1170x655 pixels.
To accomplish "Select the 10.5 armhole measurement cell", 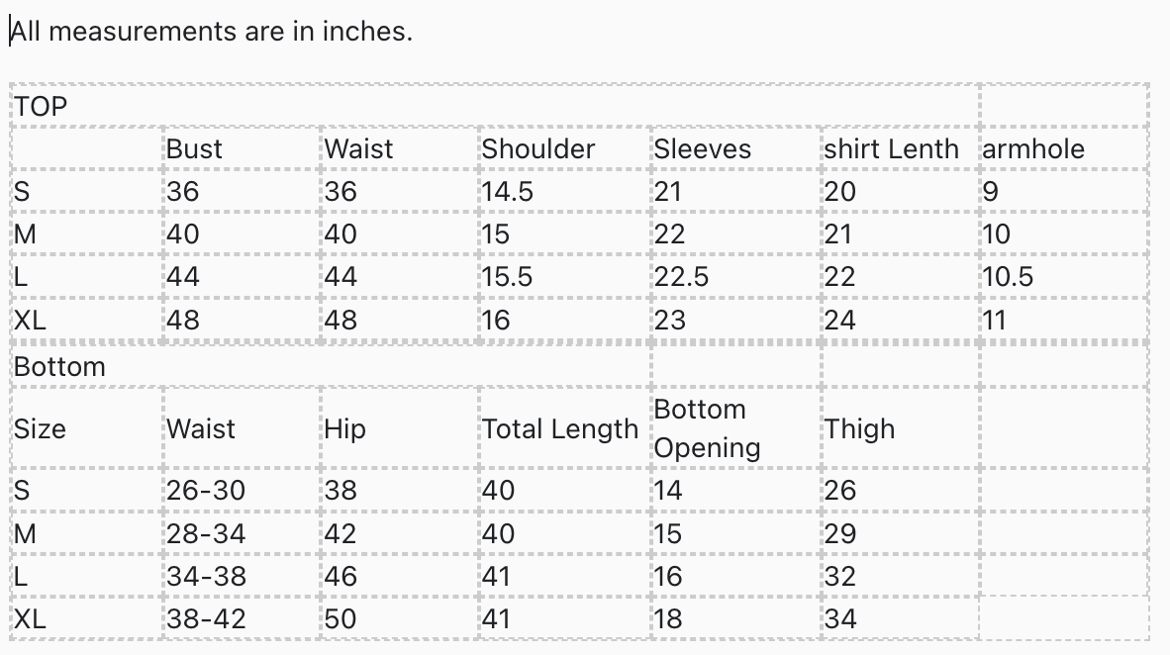I will click(1008, 277).
